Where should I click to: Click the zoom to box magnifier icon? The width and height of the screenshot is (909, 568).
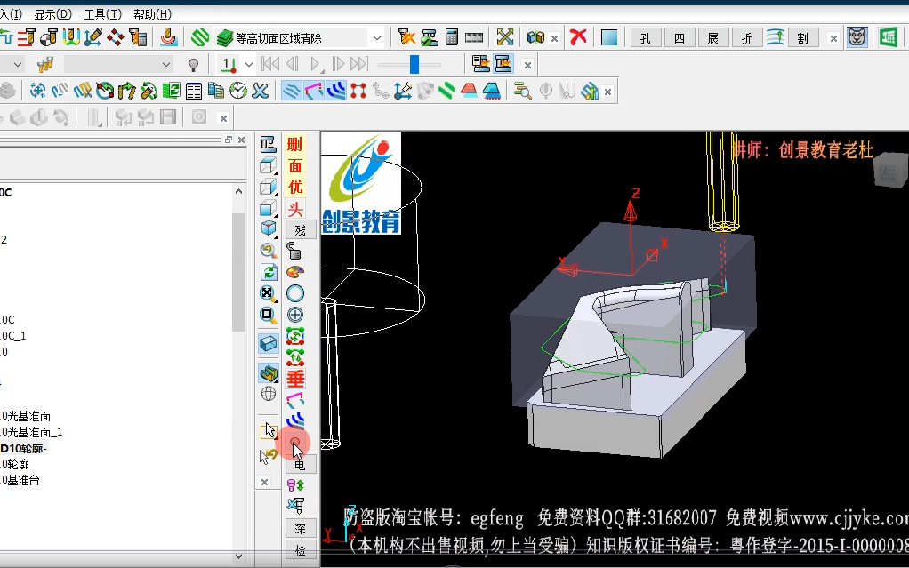click(268, 315)
